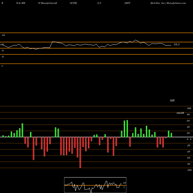Click the -7 value in mini chart

[124, 188]
